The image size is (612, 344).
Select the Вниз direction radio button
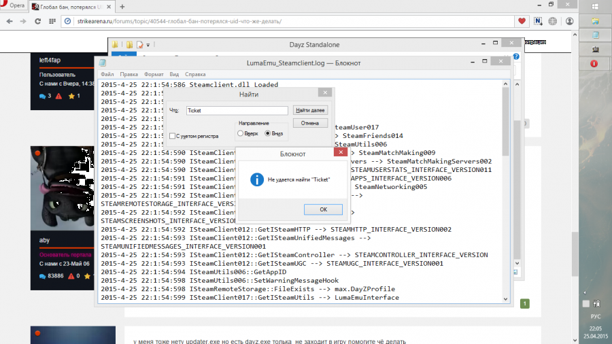[268, 133]
